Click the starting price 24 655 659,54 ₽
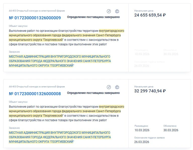This screenshot has width=193, height=150. pos(150,15)
